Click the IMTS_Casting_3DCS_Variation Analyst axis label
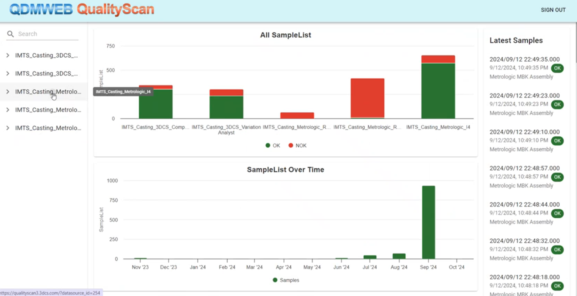 (x=226, y=130)
